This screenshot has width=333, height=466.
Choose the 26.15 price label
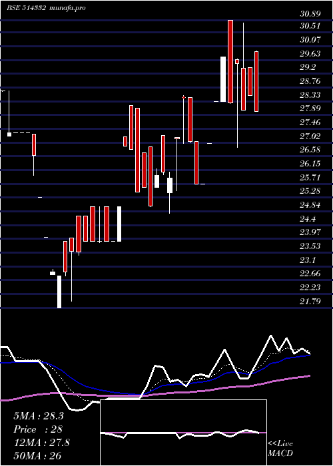click(310, 164)
